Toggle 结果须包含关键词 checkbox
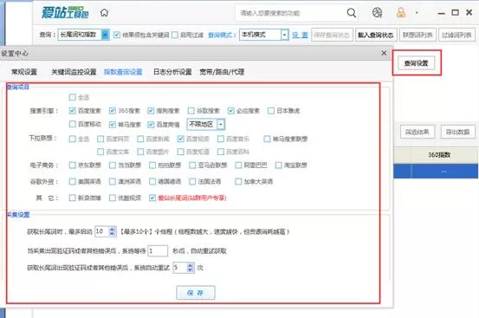This screenshot has width=479, height=318. pyautogui.click(x=117, y=35)
